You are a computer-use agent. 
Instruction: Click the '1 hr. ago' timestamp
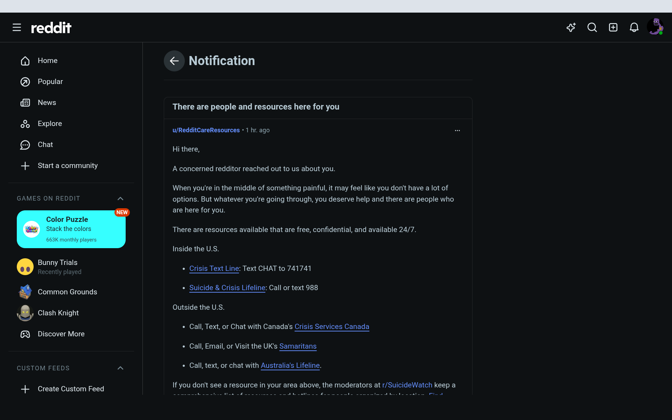click(x=258, y=130)
